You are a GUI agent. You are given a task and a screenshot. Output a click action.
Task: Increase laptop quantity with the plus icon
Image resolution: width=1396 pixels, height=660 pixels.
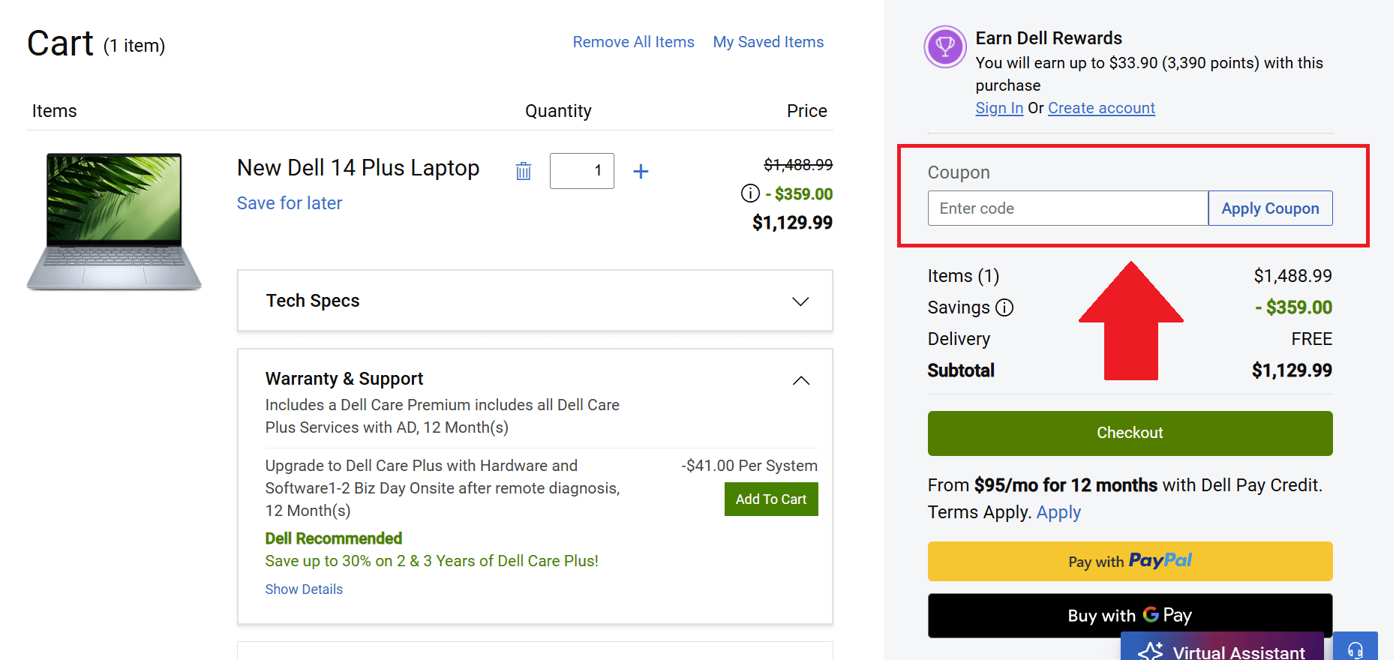tap(641, 171)
